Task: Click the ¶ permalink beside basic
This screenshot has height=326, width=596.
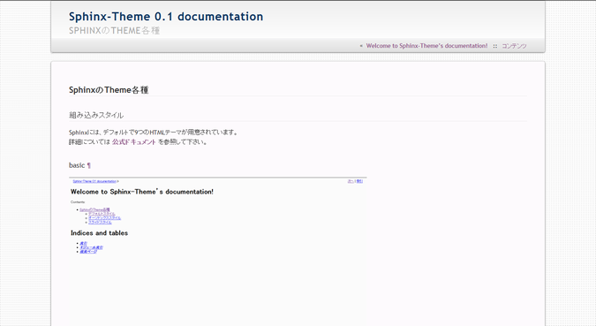Action: tap(88, 165)
